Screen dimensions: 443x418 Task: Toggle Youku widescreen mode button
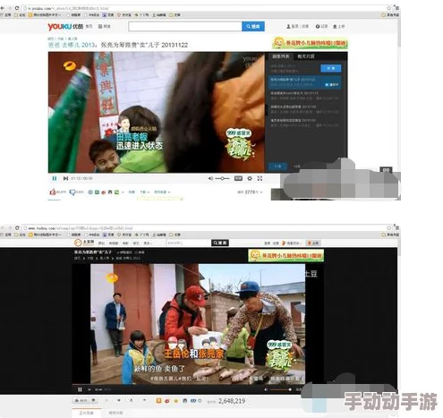point(238,178)
